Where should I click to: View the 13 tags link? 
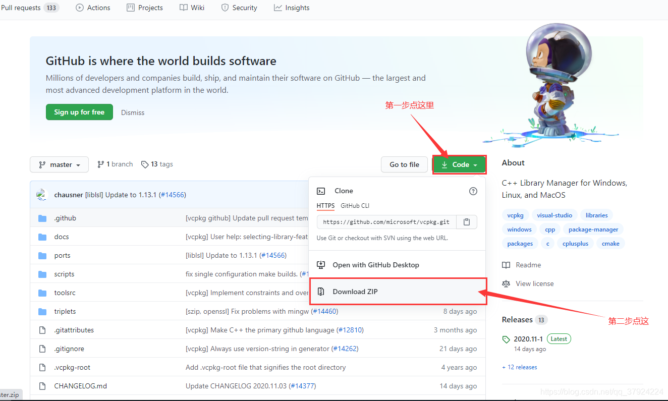[x=157, y=164]
